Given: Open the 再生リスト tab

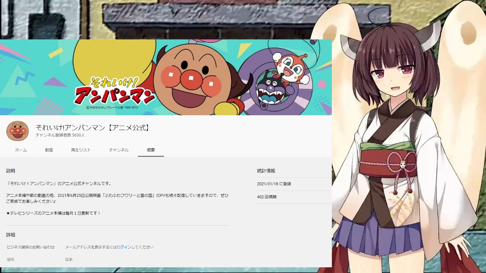Looking at the screenshot, I should [x=81, y=150].
